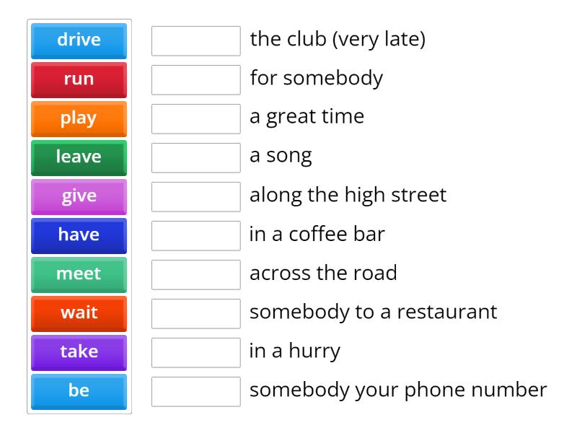Screen dimensions: 577x433
Task: Select the 'give' word tile
Action: (x=79, y=196)
